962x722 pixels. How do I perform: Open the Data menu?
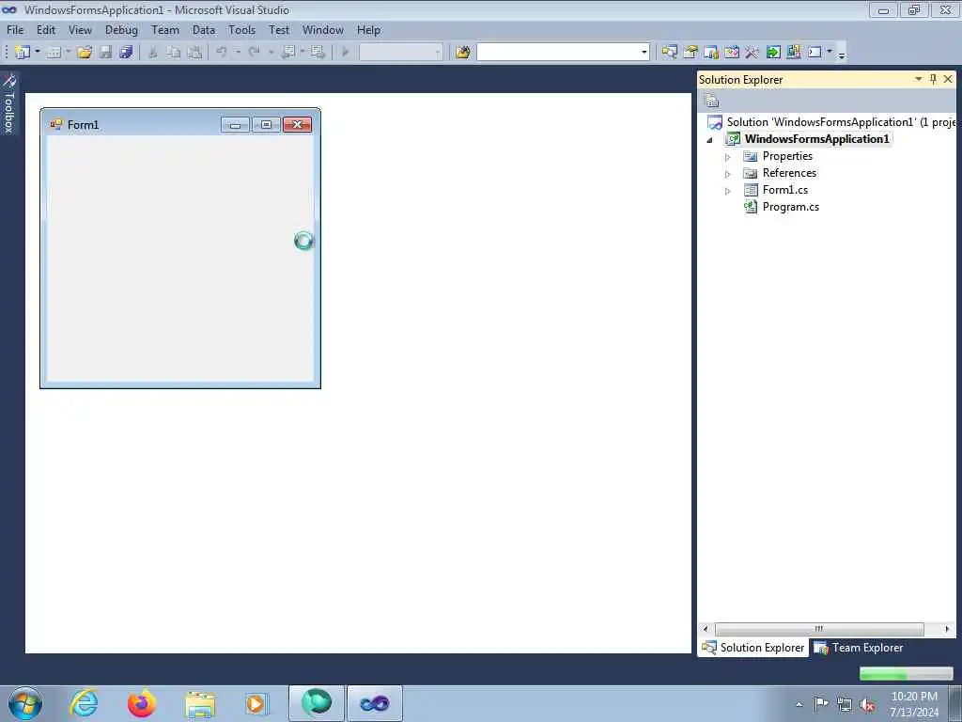204,30
